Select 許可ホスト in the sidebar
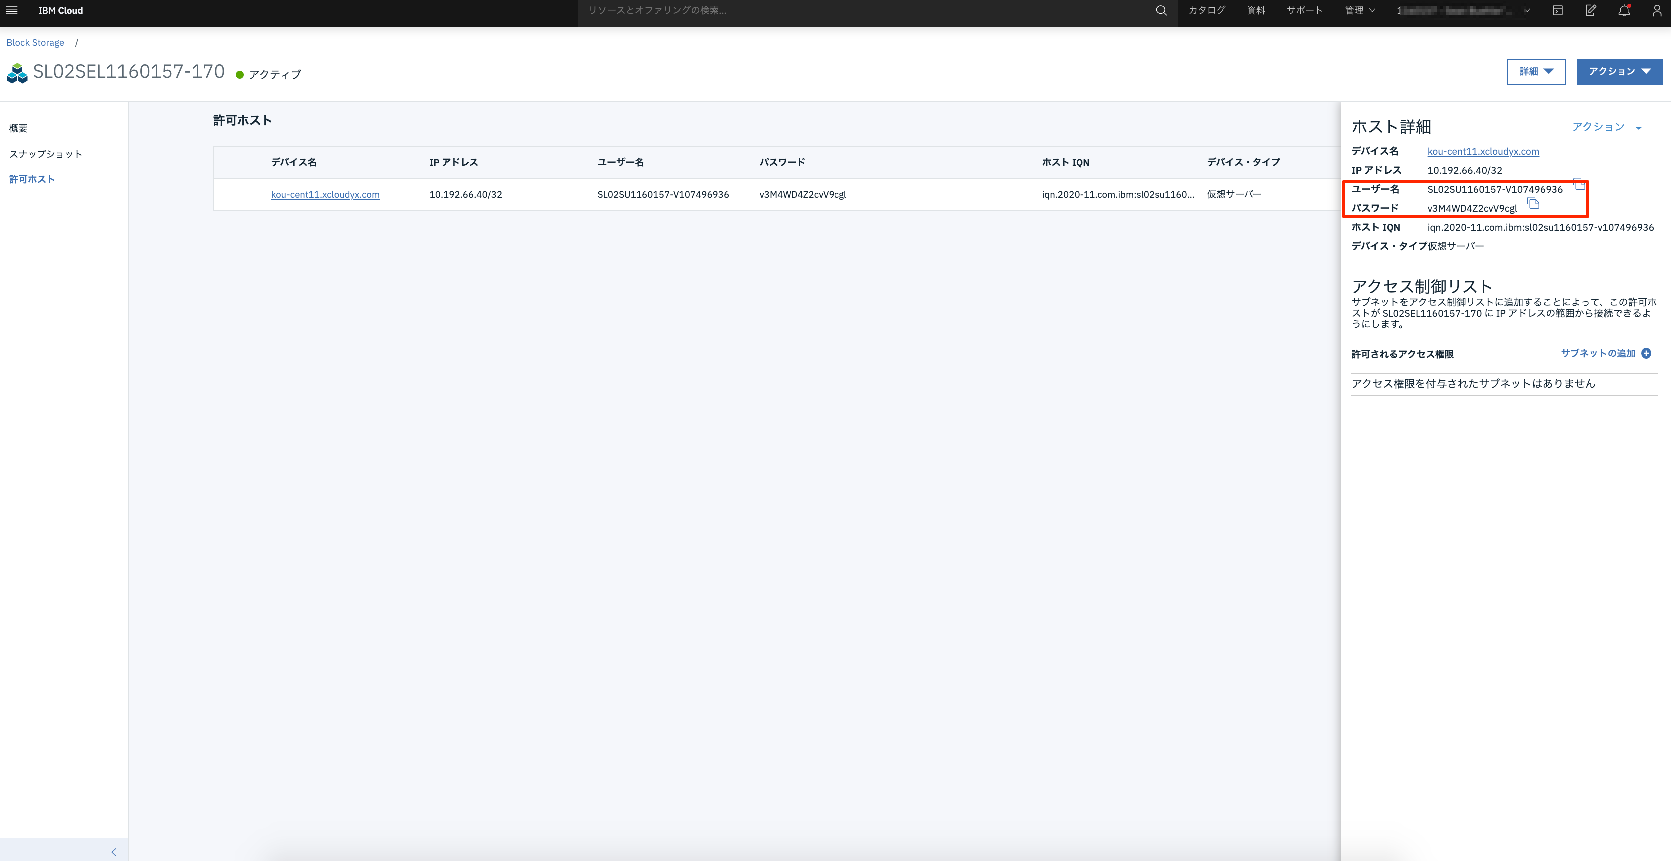The width and height of the screenshot is (1671, 861). (32, 179)
